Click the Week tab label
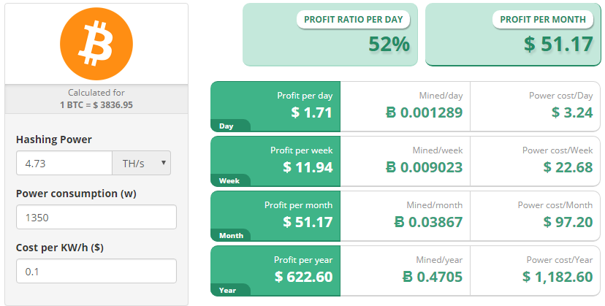Screen dimensions: 605x306 click(229, 180)
